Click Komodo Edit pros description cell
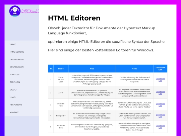Viewport: 181px width, 136px height. [92, 127]
